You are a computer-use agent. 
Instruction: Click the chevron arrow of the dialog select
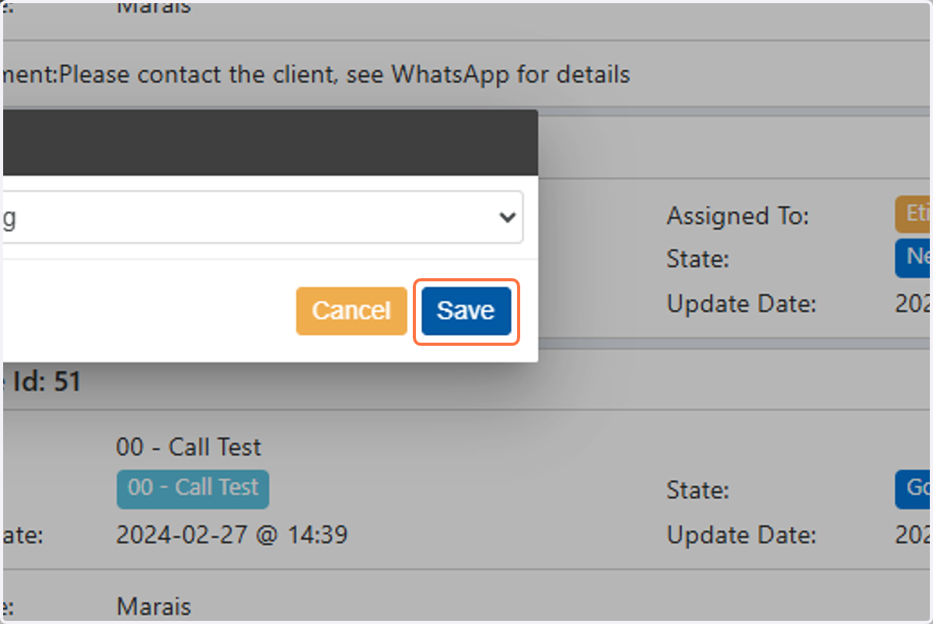[x=507, y=218]
